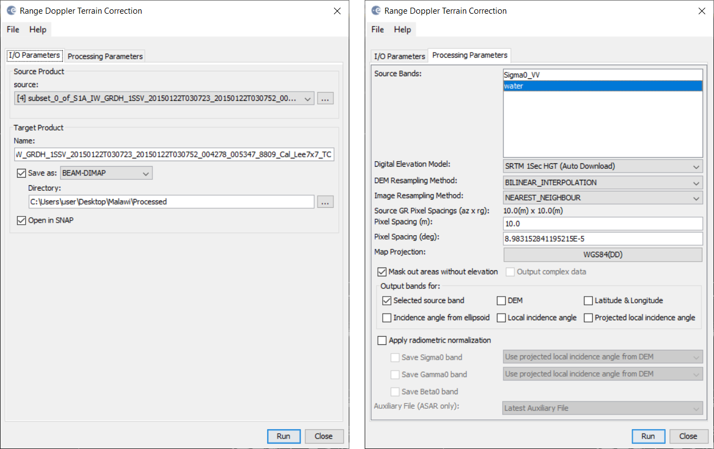Viewport: 714px width, 449px height.
Task: Open Help menu in left window
Action: (x=38, y=30)
